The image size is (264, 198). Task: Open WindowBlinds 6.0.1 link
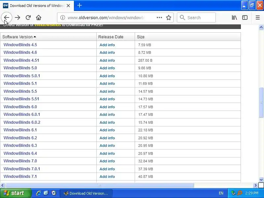pyautogui.click(x=22, y=114)
